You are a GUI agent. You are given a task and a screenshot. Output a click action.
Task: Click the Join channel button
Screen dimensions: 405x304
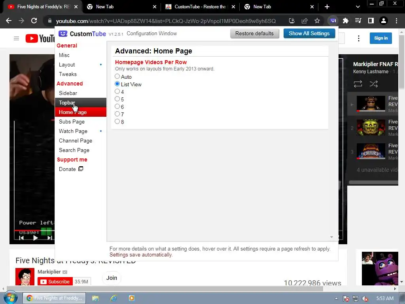pos(112,278)
